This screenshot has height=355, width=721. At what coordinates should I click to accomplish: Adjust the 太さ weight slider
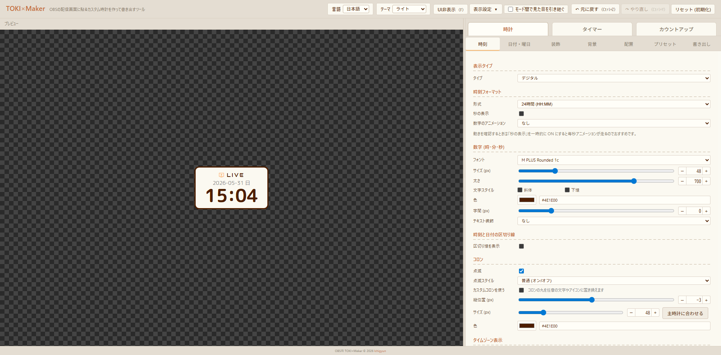(596, 181)
